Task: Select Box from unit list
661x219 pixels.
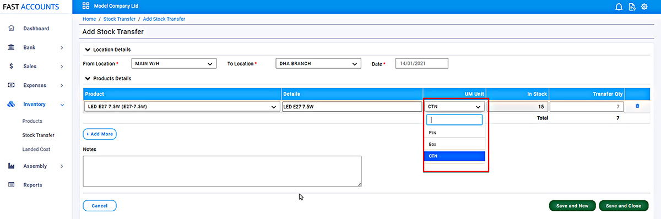Action: click(454, 144)
